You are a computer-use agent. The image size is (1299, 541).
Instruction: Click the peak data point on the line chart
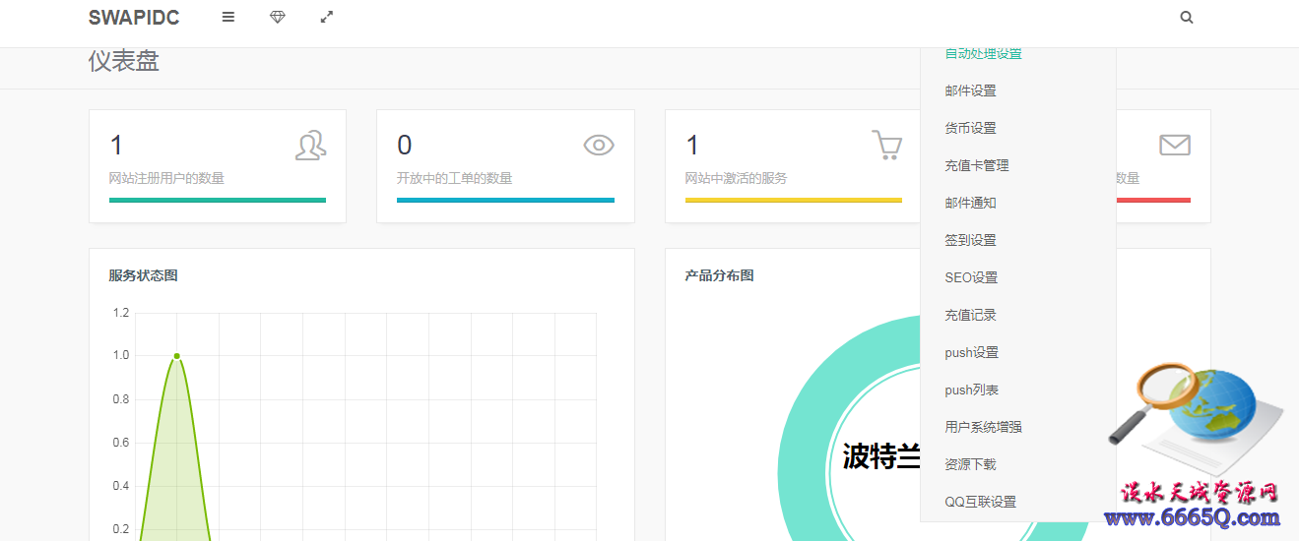click(x=176, y=356)
